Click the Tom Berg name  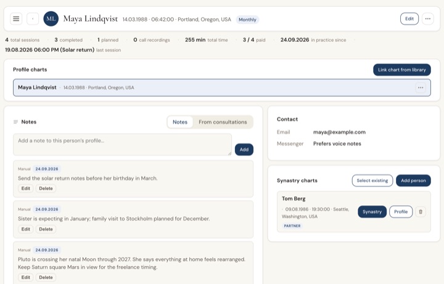(x=294, y=198)
